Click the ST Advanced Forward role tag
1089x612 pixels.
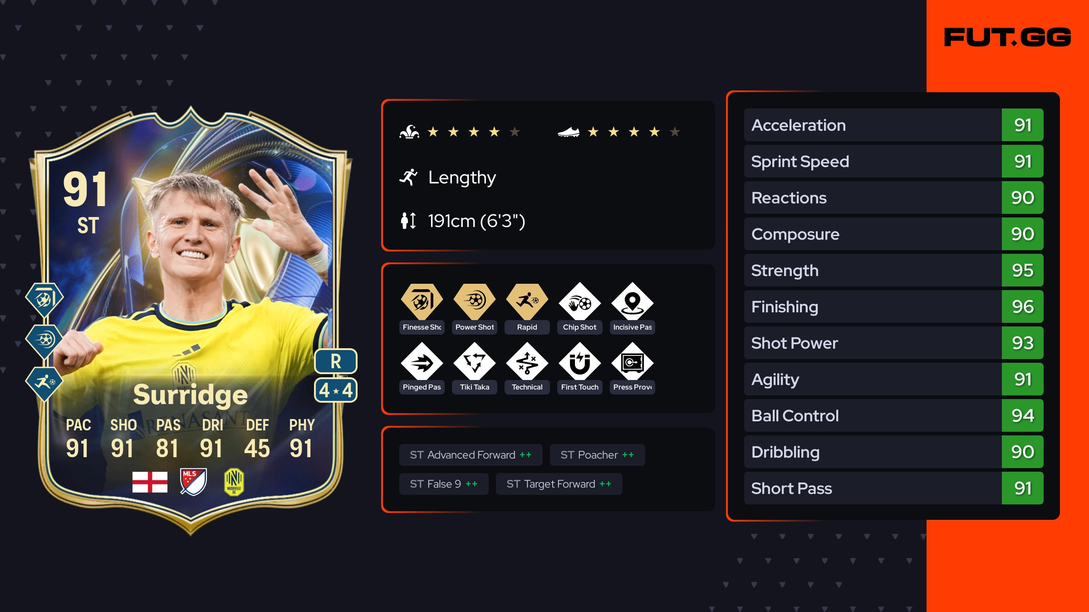471,455
